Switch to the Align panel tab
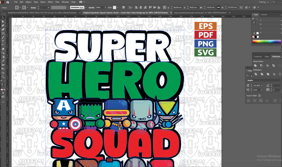The width and height of the screenshot is (282, 167). point(267,56)
